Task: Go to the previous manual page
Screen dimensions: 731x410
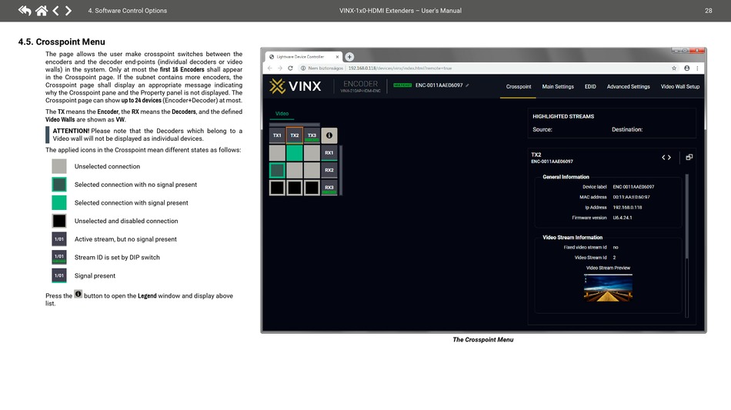Action: tap(55, 11)
